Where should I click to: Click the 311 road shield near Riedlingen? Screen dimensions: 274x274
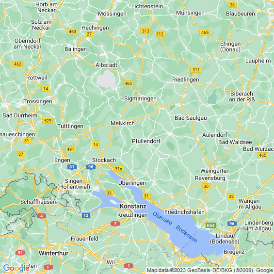click(x=196, y=70)
